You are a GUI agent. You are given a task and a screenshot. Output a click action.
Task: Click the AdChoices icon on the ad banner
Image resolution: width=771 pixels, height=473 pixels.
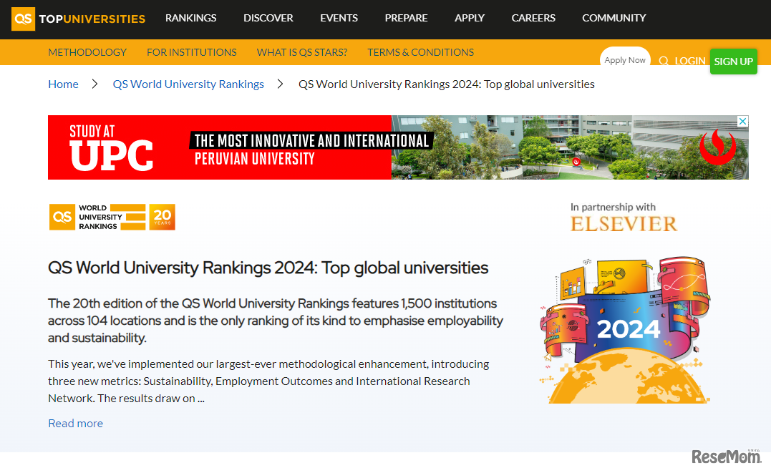coord(743,121)
